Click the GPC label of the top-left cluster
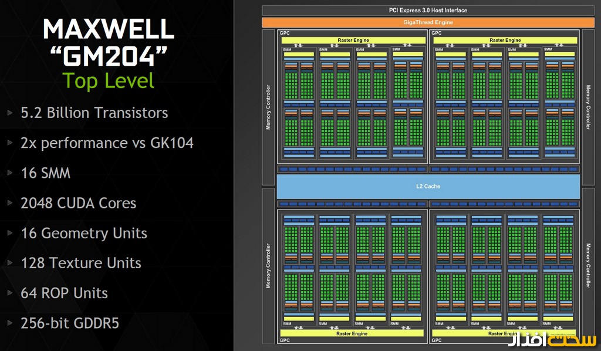 (285, 33)
